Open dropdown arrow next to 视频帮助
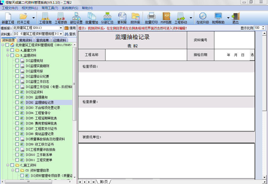The width and height of the screenshot is (268, 184). click(228, 18)
